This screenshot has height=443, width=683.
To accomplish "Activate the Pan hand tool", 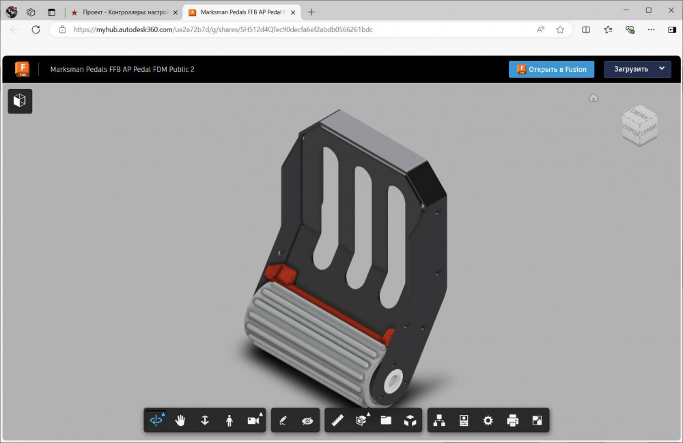I will tap(180, 420).
